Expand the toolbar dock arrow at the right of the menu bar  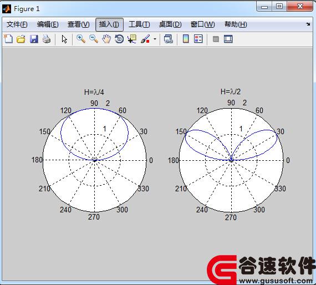[x=308, y=24]
